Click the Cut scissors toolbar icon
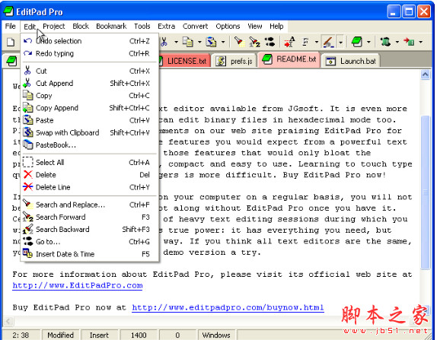 click(164, 42)
